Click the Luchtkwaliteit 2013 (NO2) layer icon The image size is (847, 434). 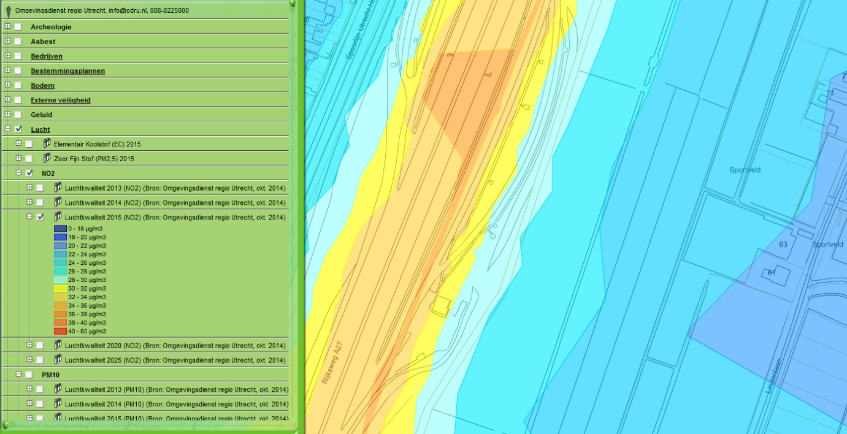[x=58, y=187]
